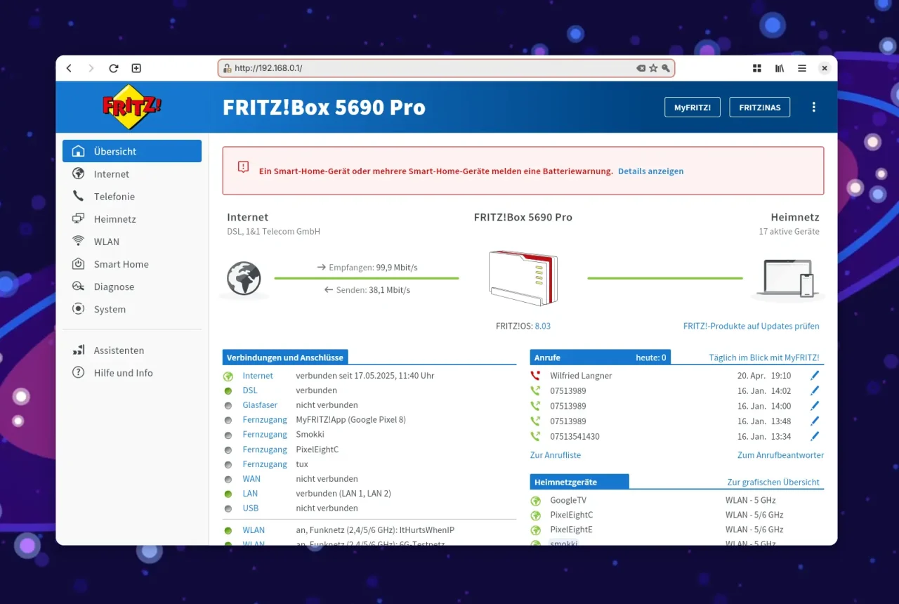The height and width of the screenshot is (604, 899).
Task: Open the Smart Home sidebar section
Action: (x=121, y=264)
